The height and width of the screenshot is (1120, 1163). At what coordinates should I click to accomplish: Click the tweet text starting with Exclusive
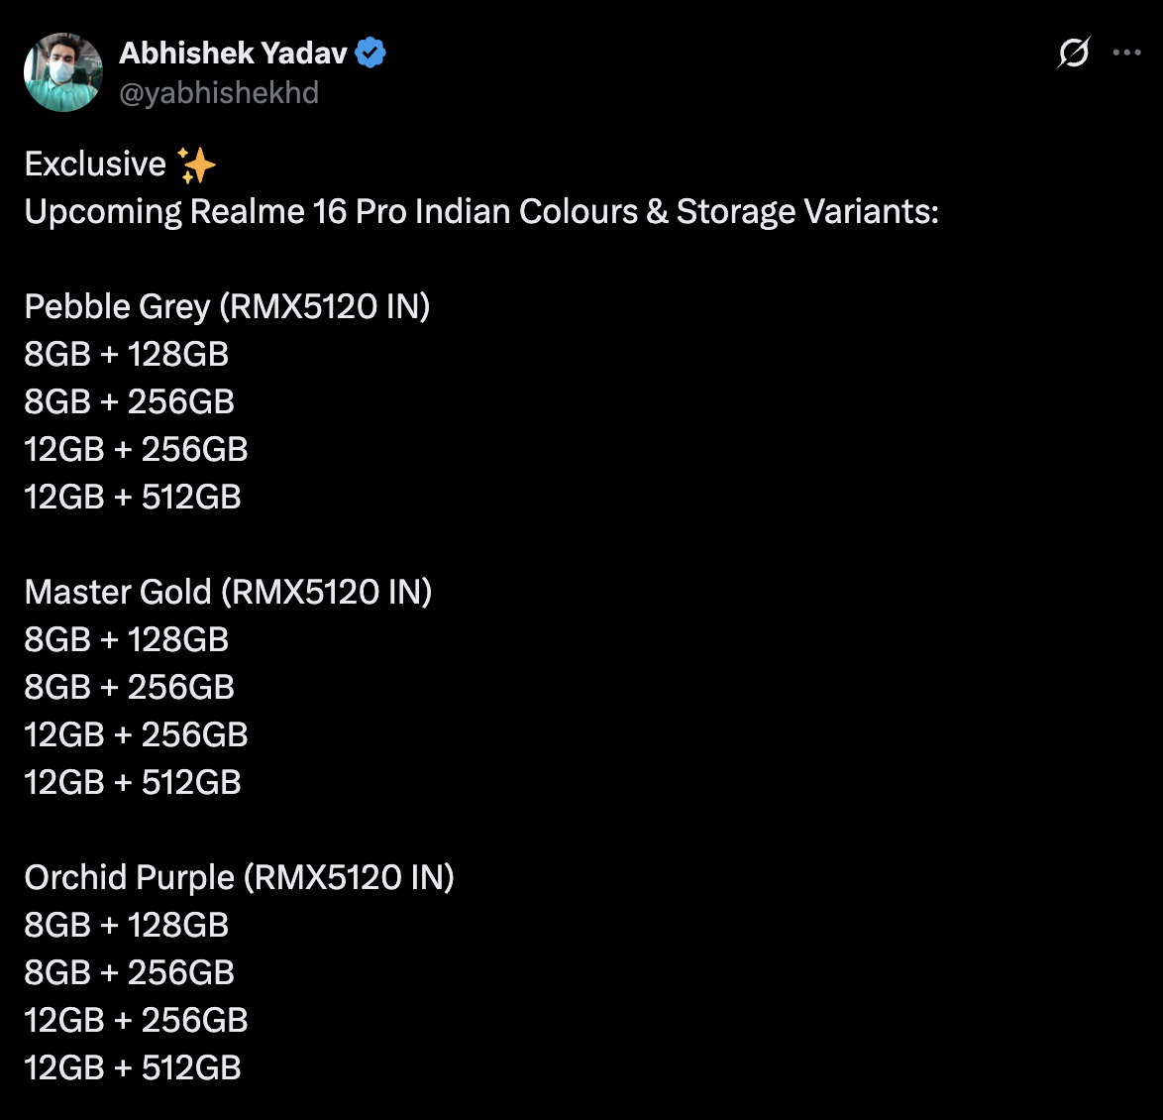94,163
